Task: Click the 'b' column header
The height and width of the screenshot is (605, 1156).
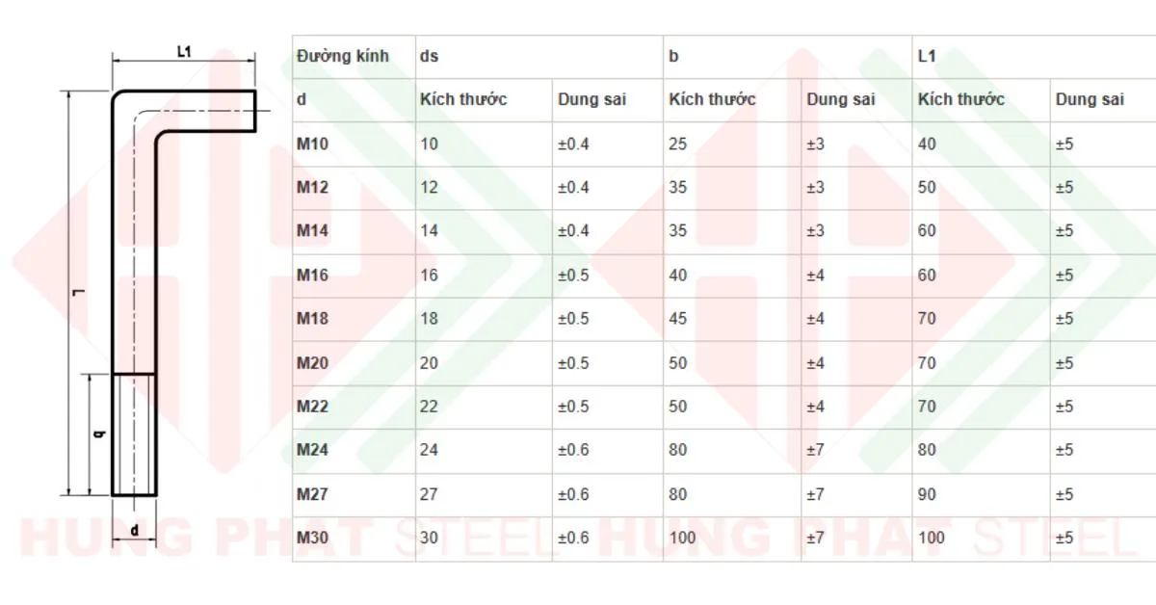Action: (x=673, y=56)
